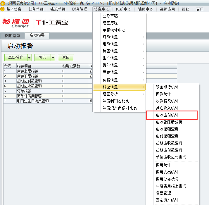Open 年度费用报表查询
209x205 pixels.
click(172, 186)
